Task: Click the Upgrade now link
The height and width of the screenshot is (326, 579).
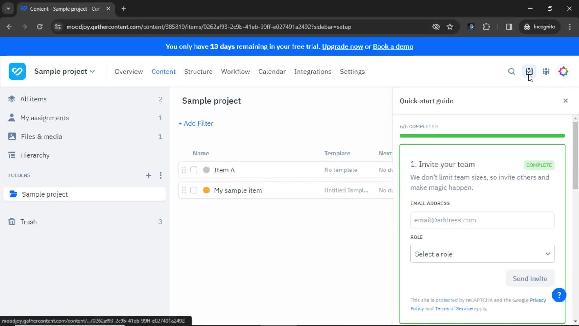Action: (343, 46)
